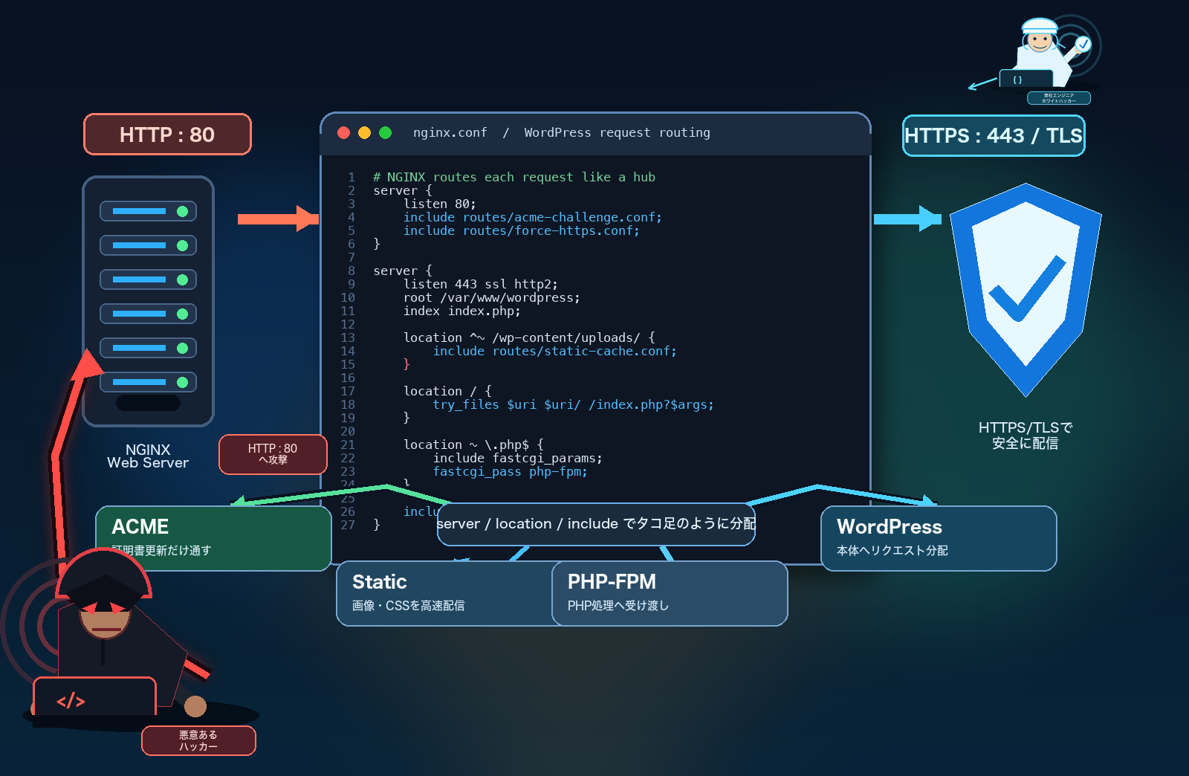Viewport: 1189px width, 776px height.
Task: Click line number 17 in the gutter
Action: point(348,391)
